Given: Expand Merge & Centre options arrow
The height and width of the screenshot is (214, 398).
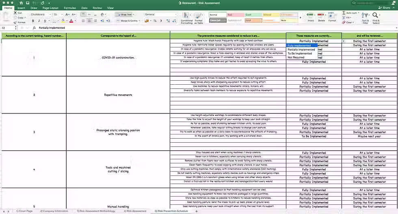Looking at the screenshot, I should (140, 21).
